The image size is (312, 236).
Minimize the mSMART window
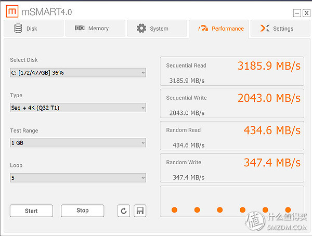coord(297,14)
